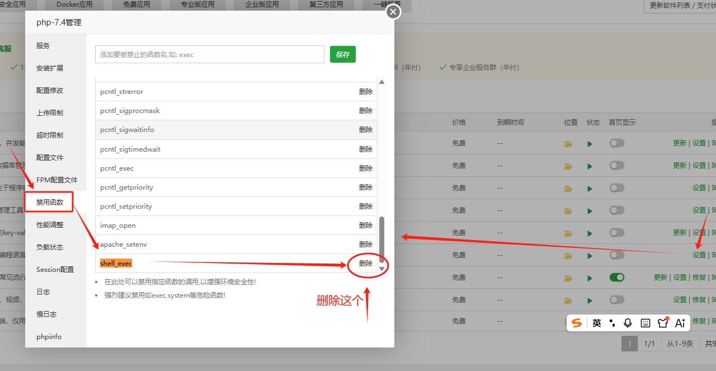This screenshot has height=371, width=716.
Task: Click the scroll up arrow of function list
Action: tap(382, 82)
